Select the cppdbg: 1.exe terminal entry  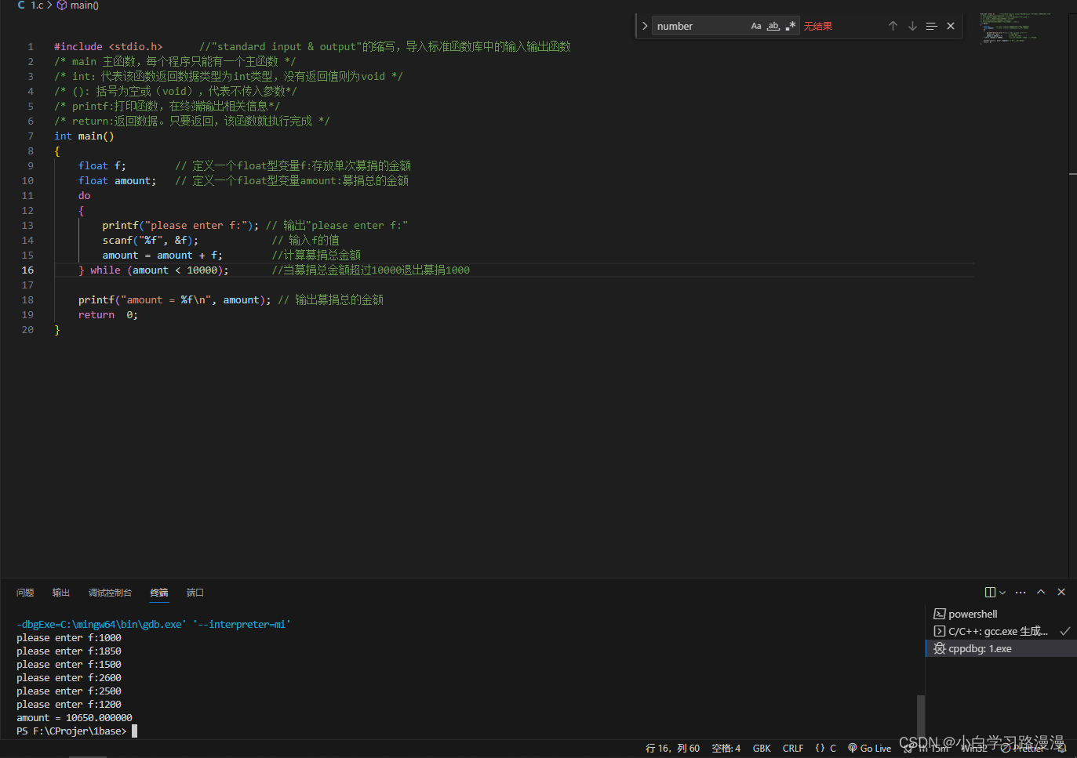pos(1001,648)
